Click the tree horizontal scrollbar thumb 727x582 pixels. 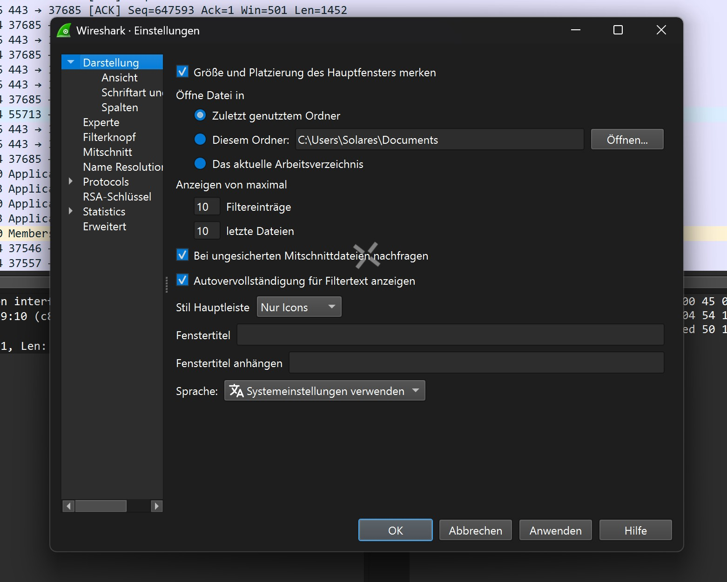click(101, 506)
